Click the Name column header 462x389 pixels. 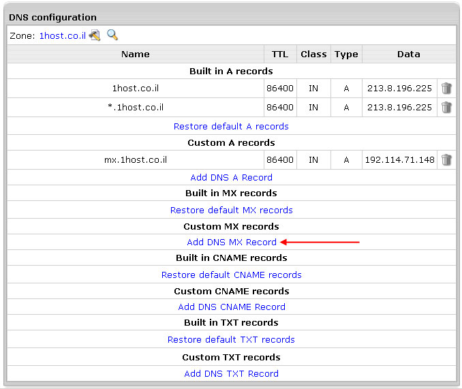[135, 54]
